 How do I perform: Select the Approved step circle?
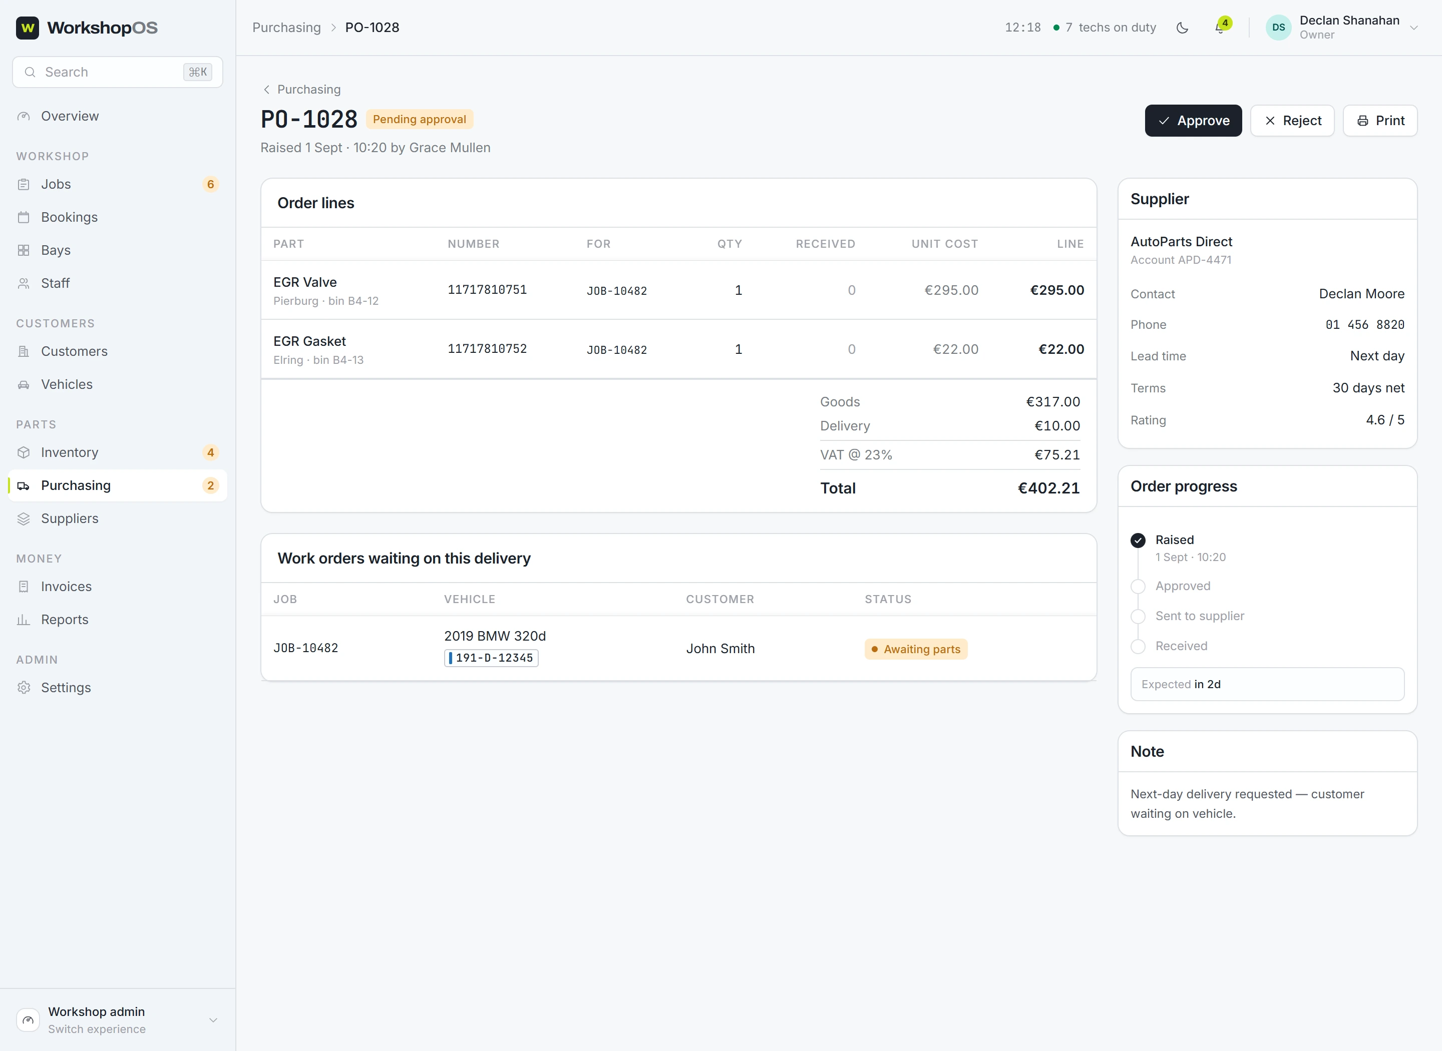point(1138,587)
